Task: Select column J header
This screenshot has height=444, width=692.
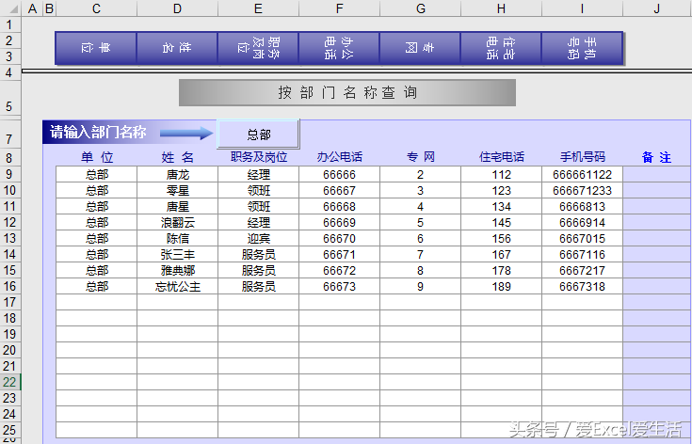Action: coord(656,8)
